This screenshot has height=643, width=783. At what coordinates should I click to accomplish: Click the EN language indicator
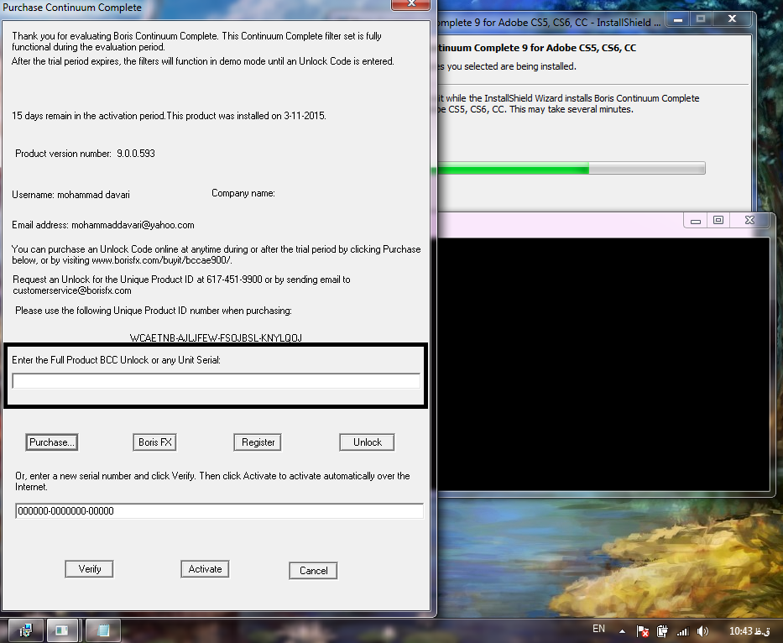coord(598,629)
